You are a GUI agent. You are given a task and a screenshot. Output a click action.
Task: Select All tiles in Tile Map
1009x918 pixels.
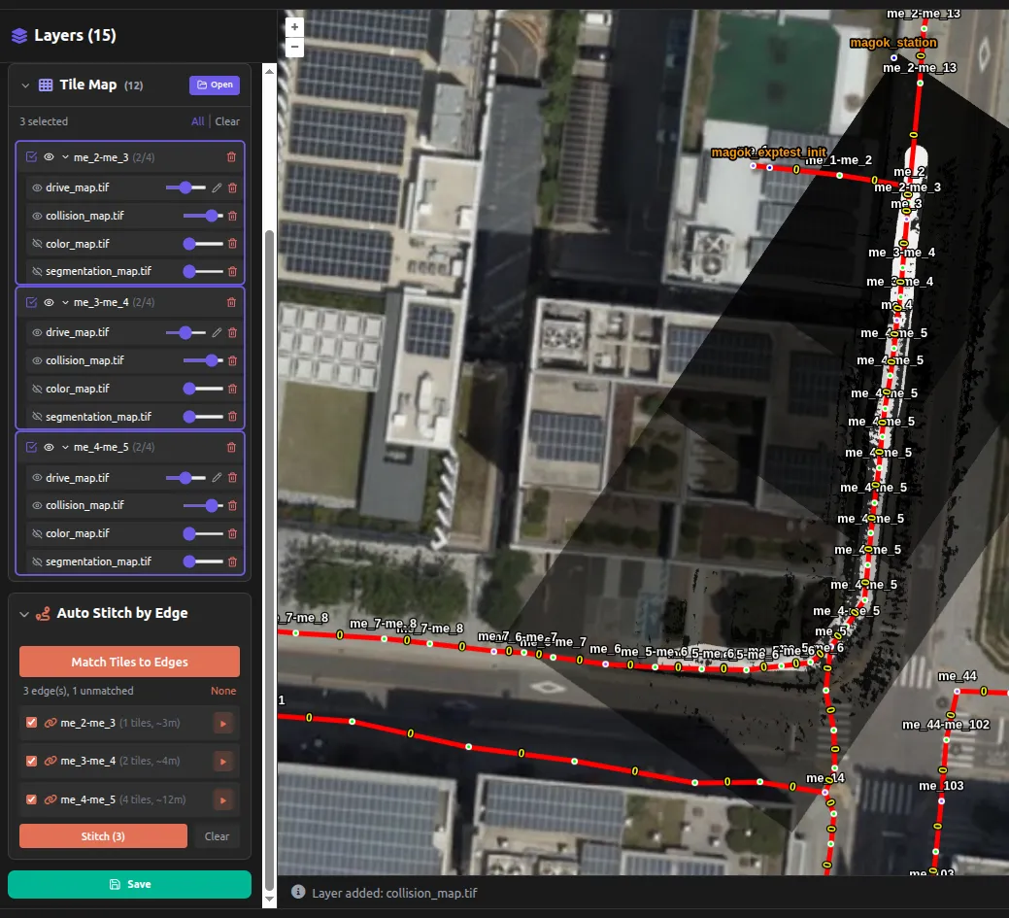click(x=197, y=121)
